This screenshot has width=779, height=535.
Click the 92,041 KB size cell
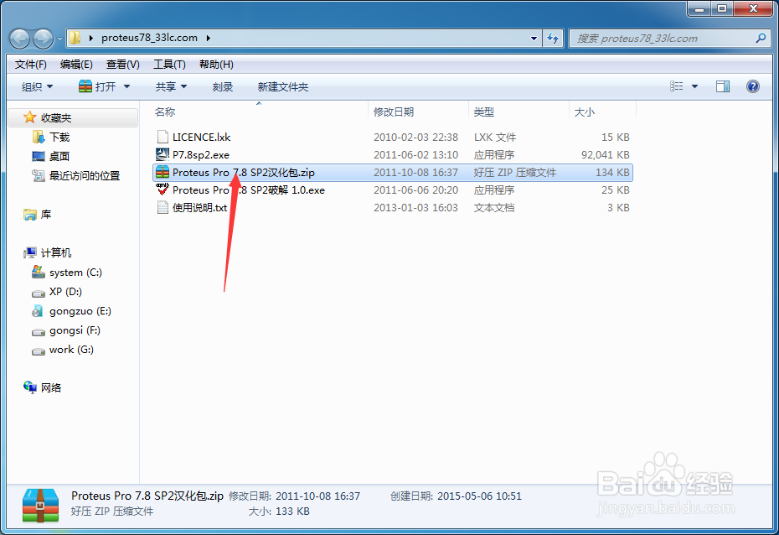[x=605, y=154]
